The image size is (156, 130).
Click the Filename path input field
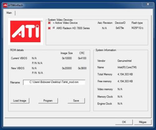(x=54, y=82)
